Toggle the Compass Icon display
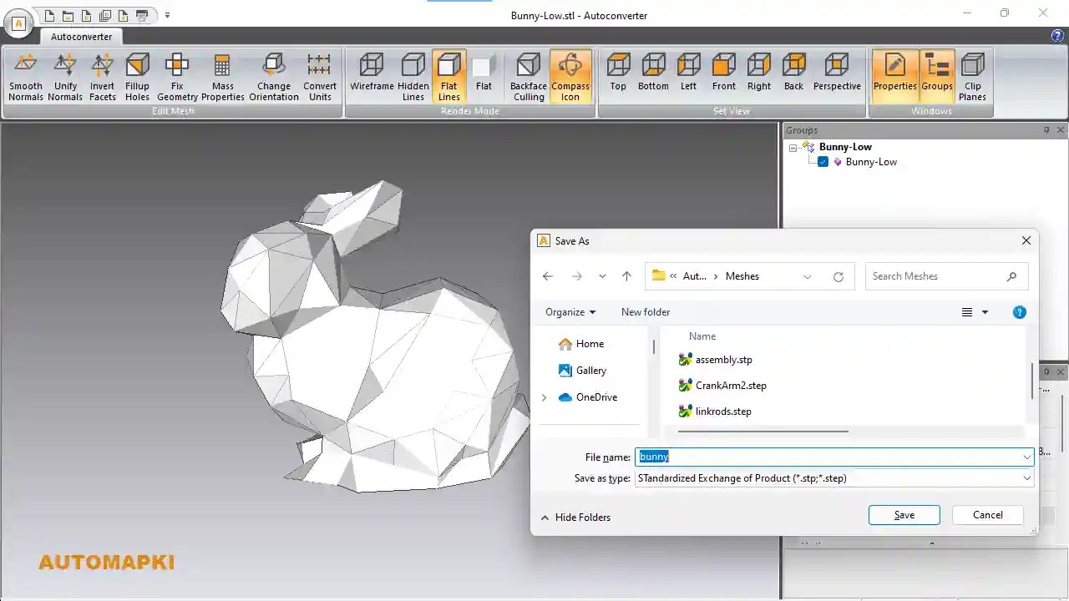This screenshot has width=1069, height=601. (570, 77)
